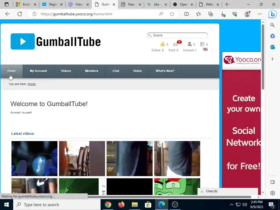
Task: Open the favorites list icon
Action: (199, 14)
